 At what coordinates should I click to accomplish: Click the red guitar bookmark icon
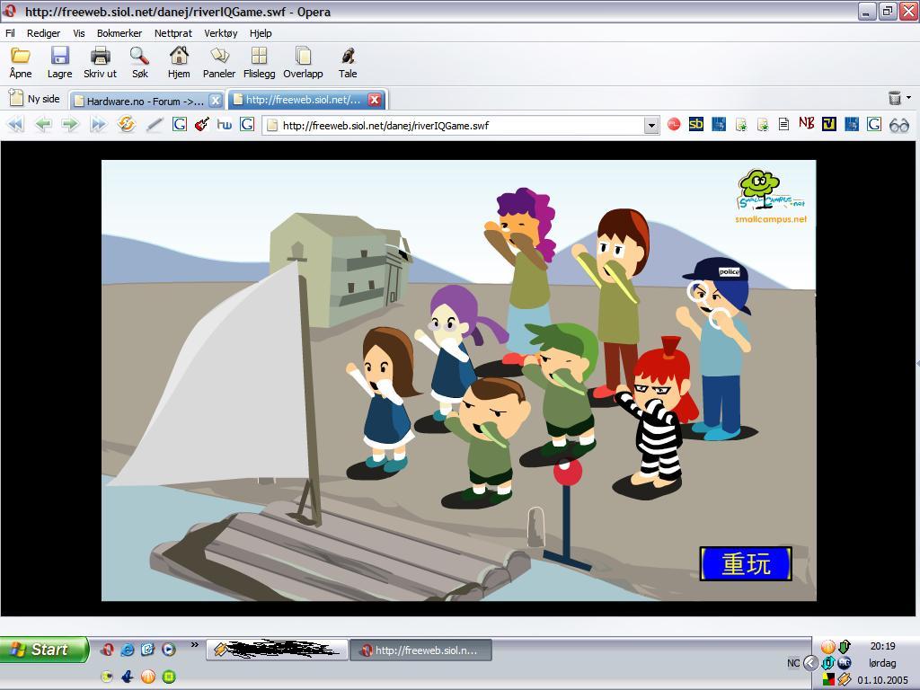pos(202,124)
